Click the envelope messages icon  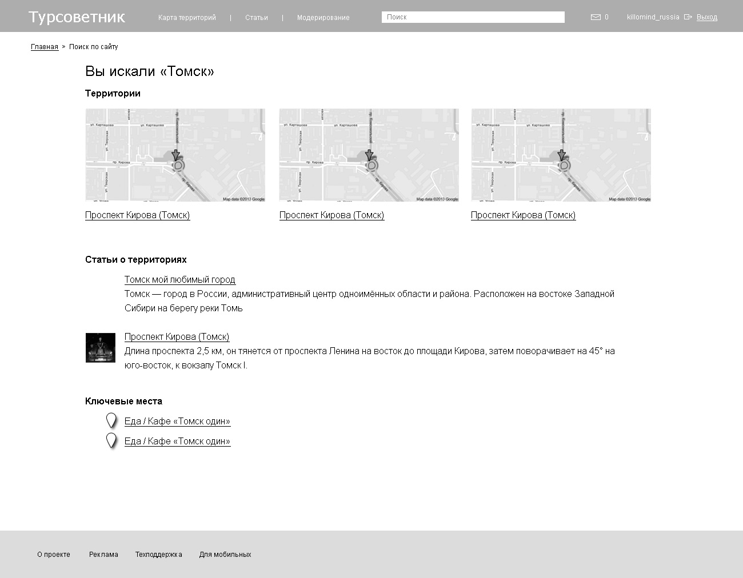pos(596,17)
